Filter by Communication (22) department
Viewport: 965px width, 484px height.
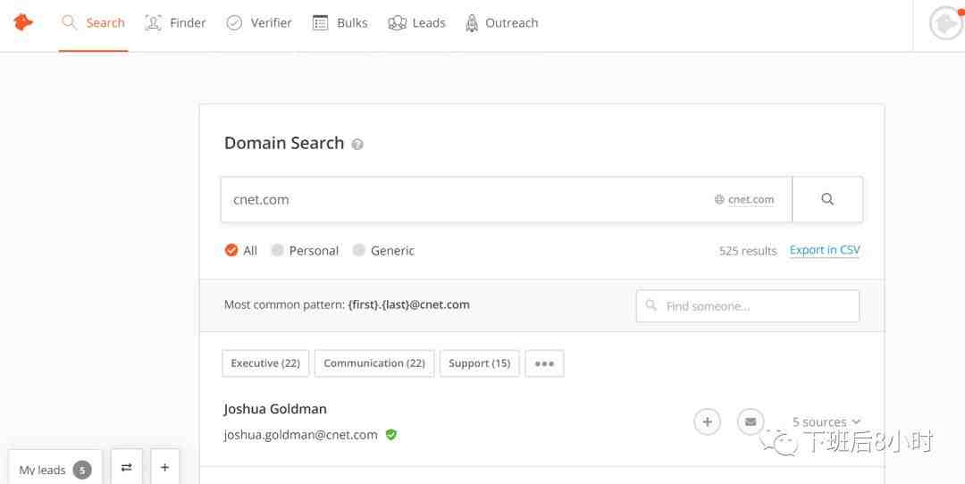click(374, 363)
